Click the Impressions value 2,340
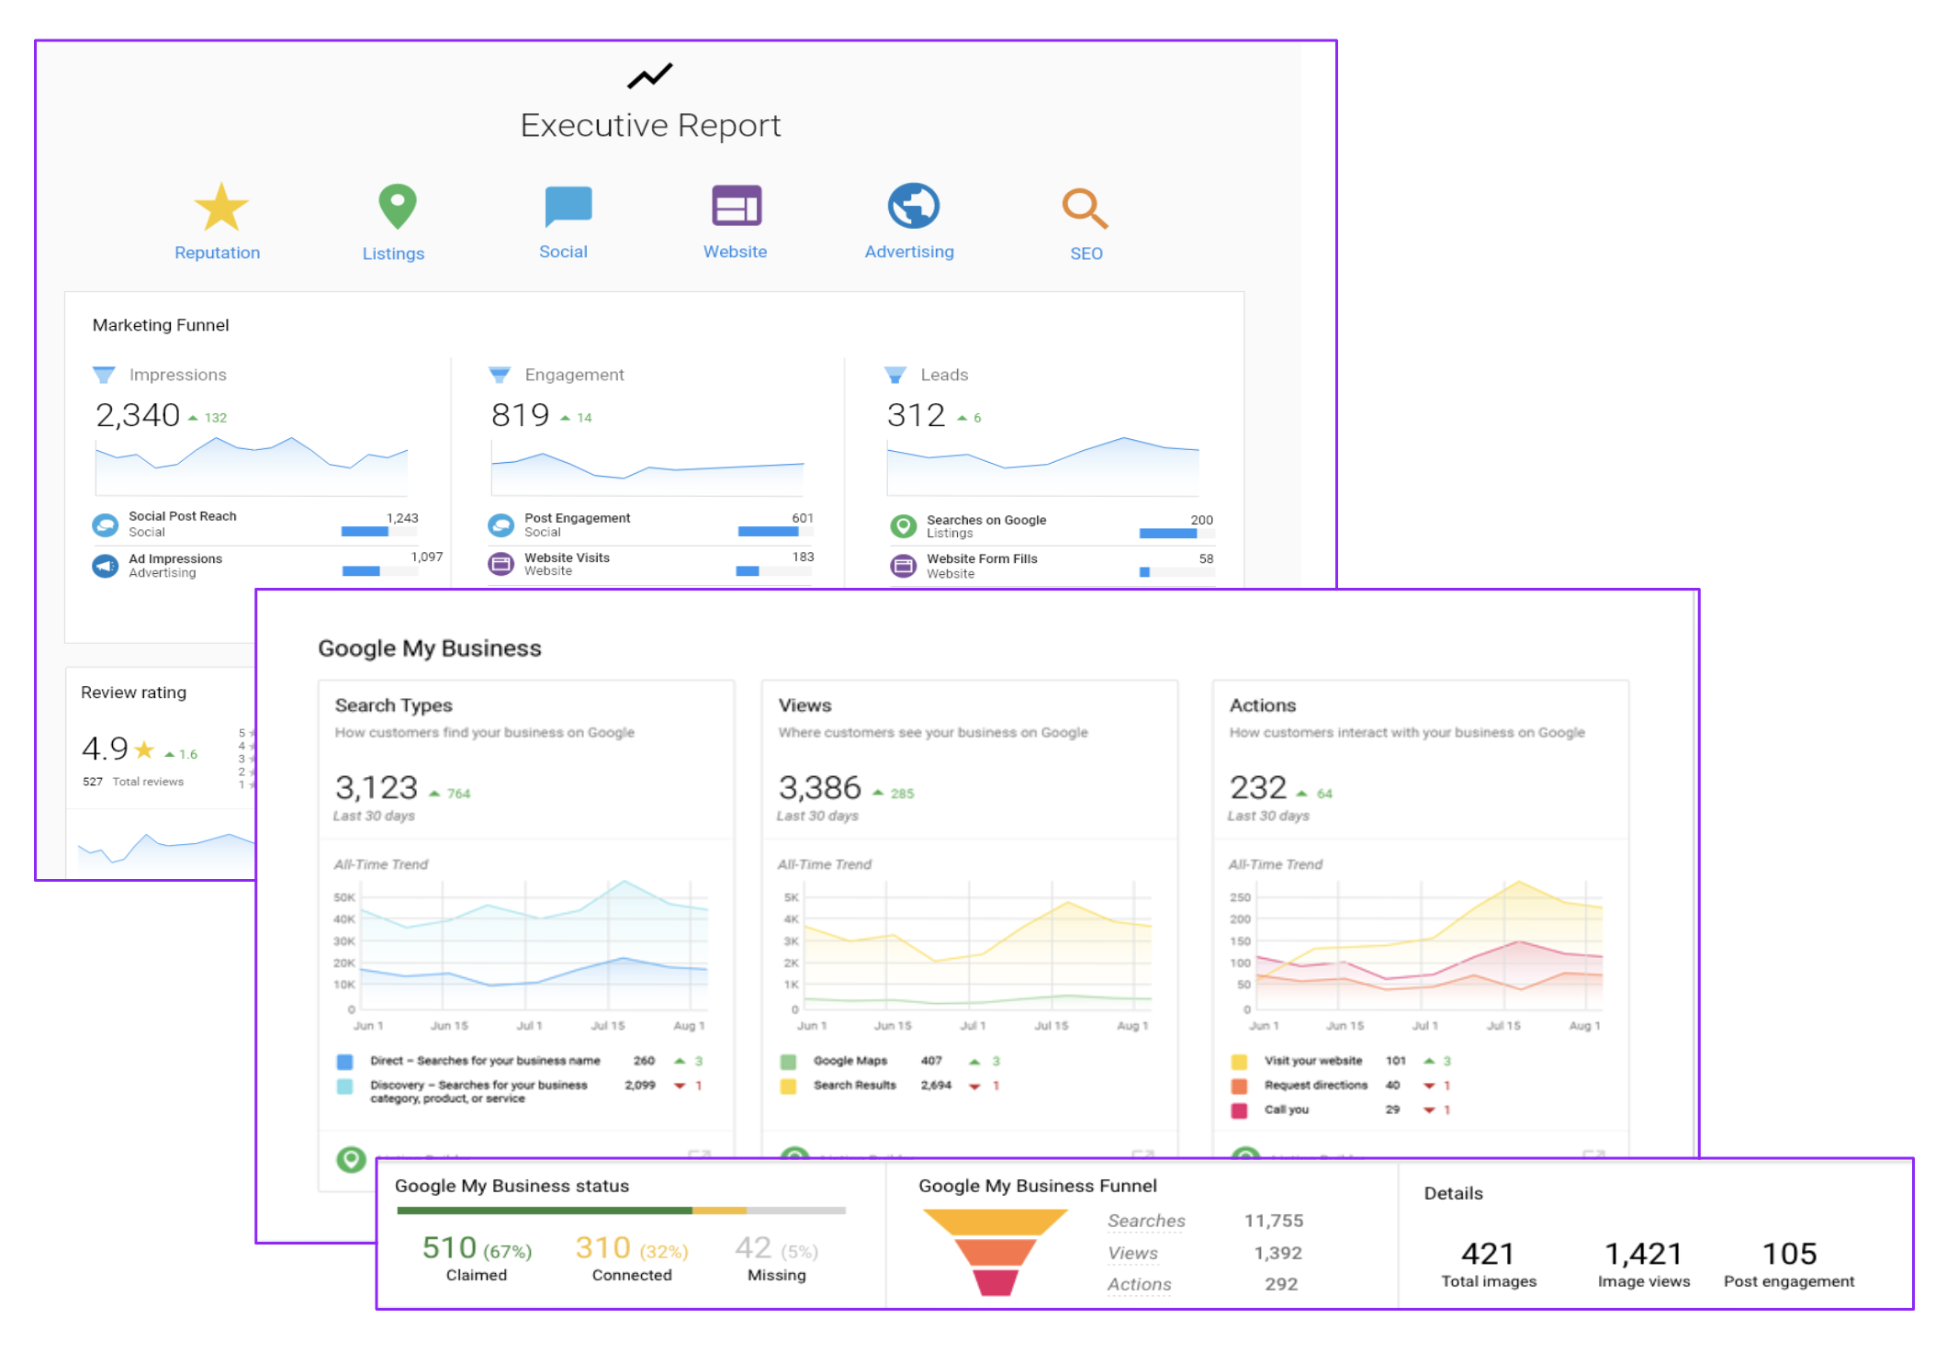This screenshot has height=1352, width=1947. point(138,415)
